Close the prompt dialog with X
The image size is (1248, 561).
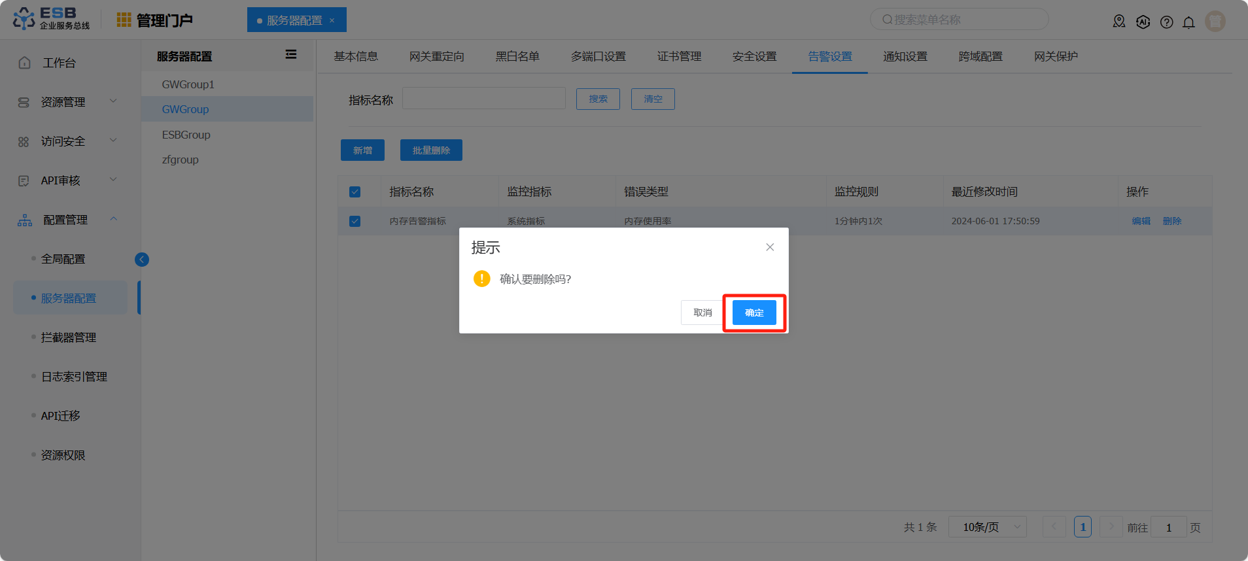770,247
